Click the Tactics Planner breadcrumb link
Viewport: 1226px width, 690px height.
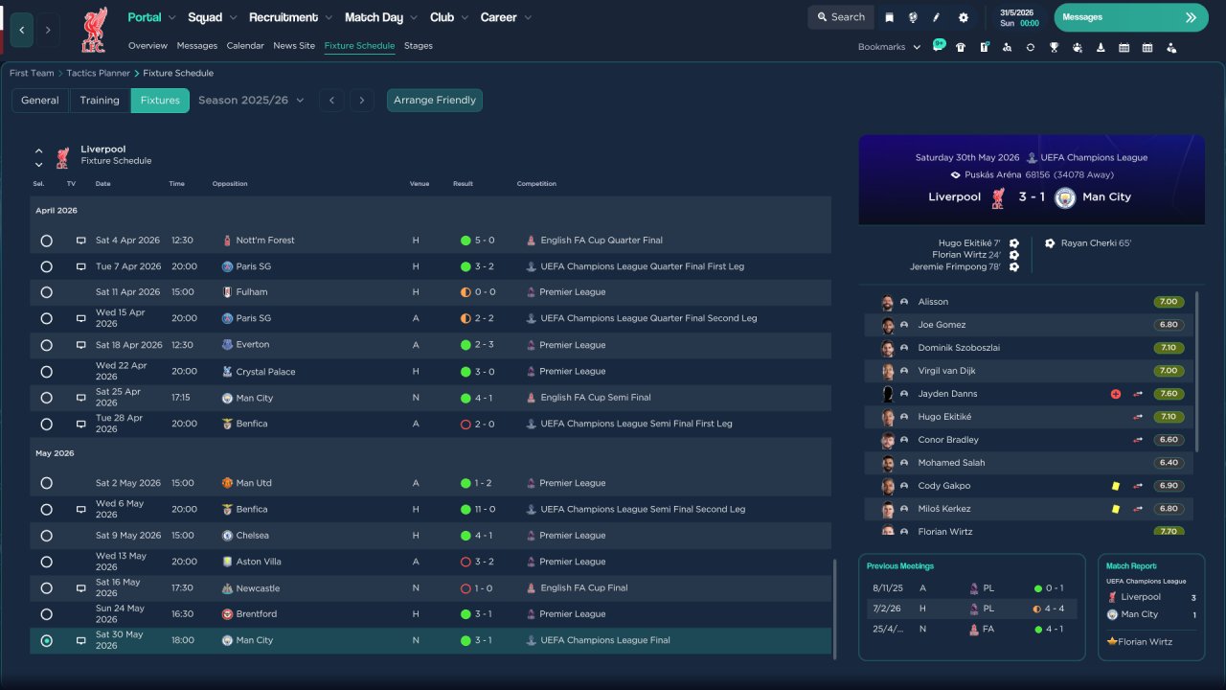click(100, 73)
